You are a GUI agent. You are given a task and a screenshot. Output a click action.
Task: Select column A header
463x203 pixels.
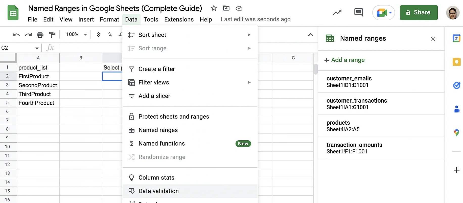38,58
